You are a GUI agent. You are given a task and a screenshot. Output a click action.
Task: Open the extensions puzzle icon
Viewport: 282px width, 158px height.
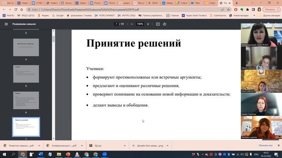click(x=248, y=10)
